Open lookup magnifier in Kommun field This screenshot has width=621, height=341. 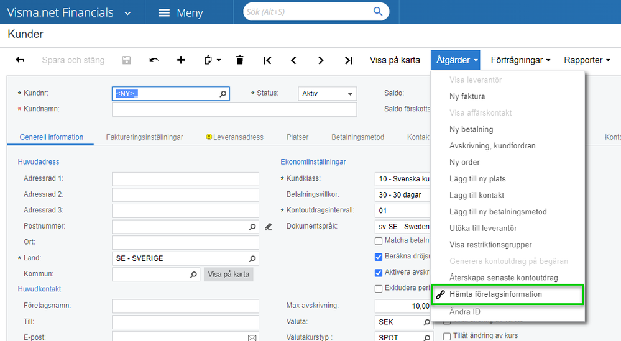(193, 274)
